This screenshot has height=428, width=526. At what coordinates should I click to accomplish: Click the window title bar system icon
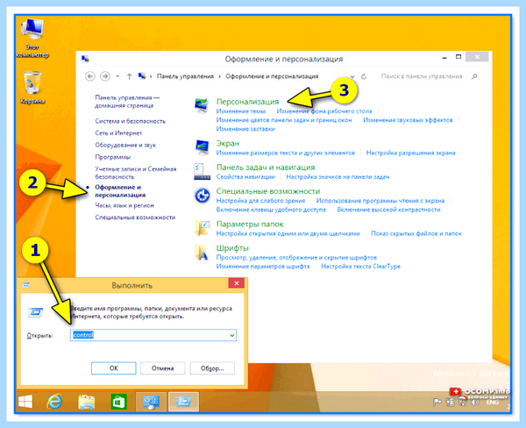85,59
